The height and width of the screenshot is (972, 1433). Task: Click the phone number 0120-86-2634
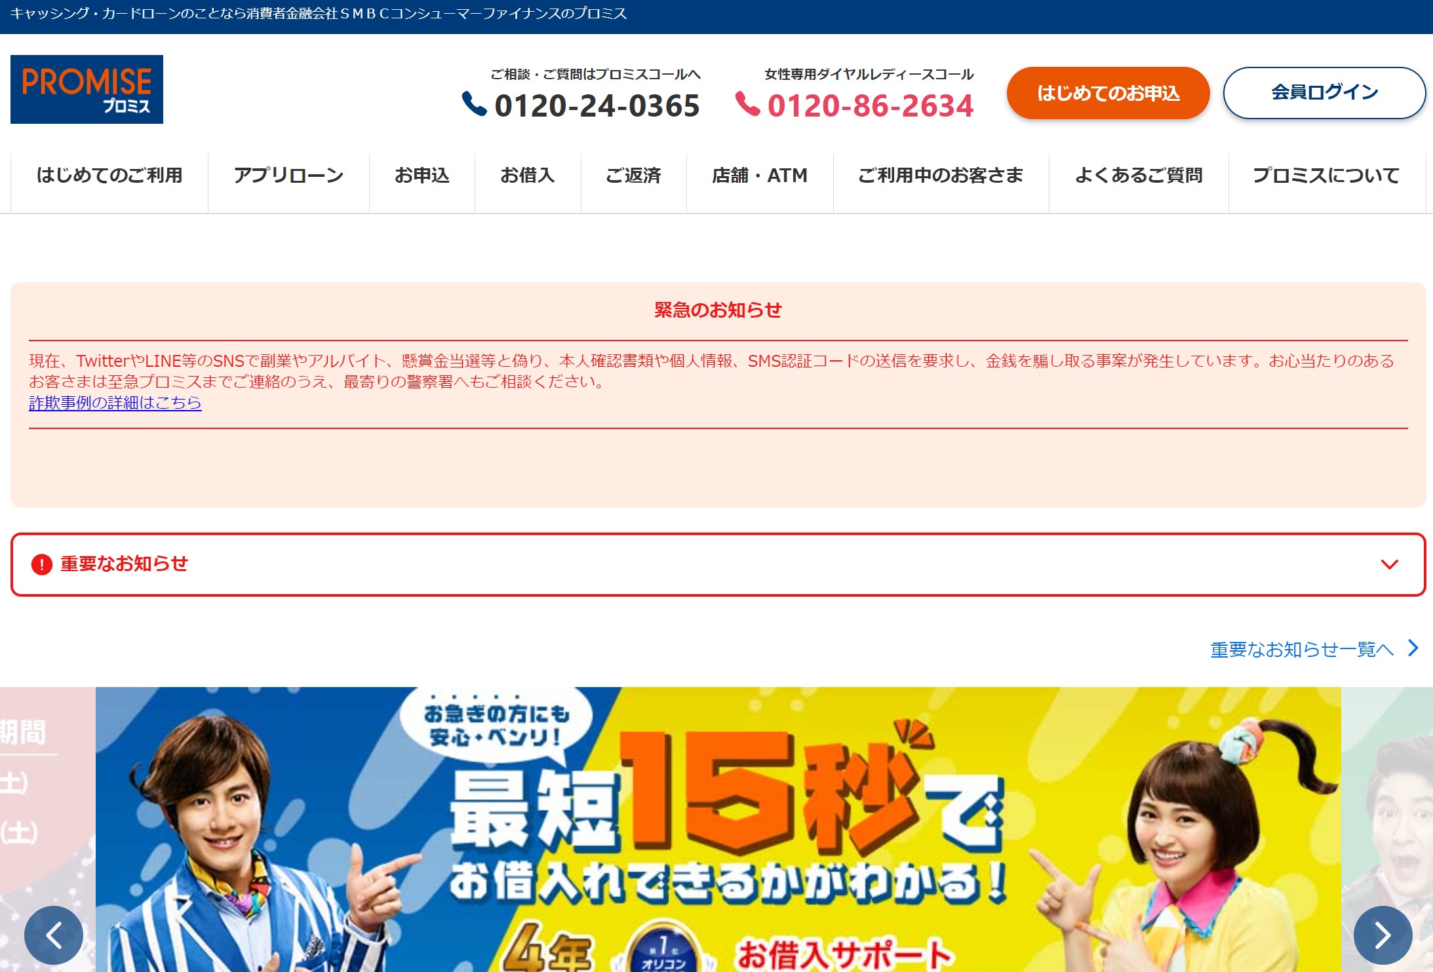(871, 106)
